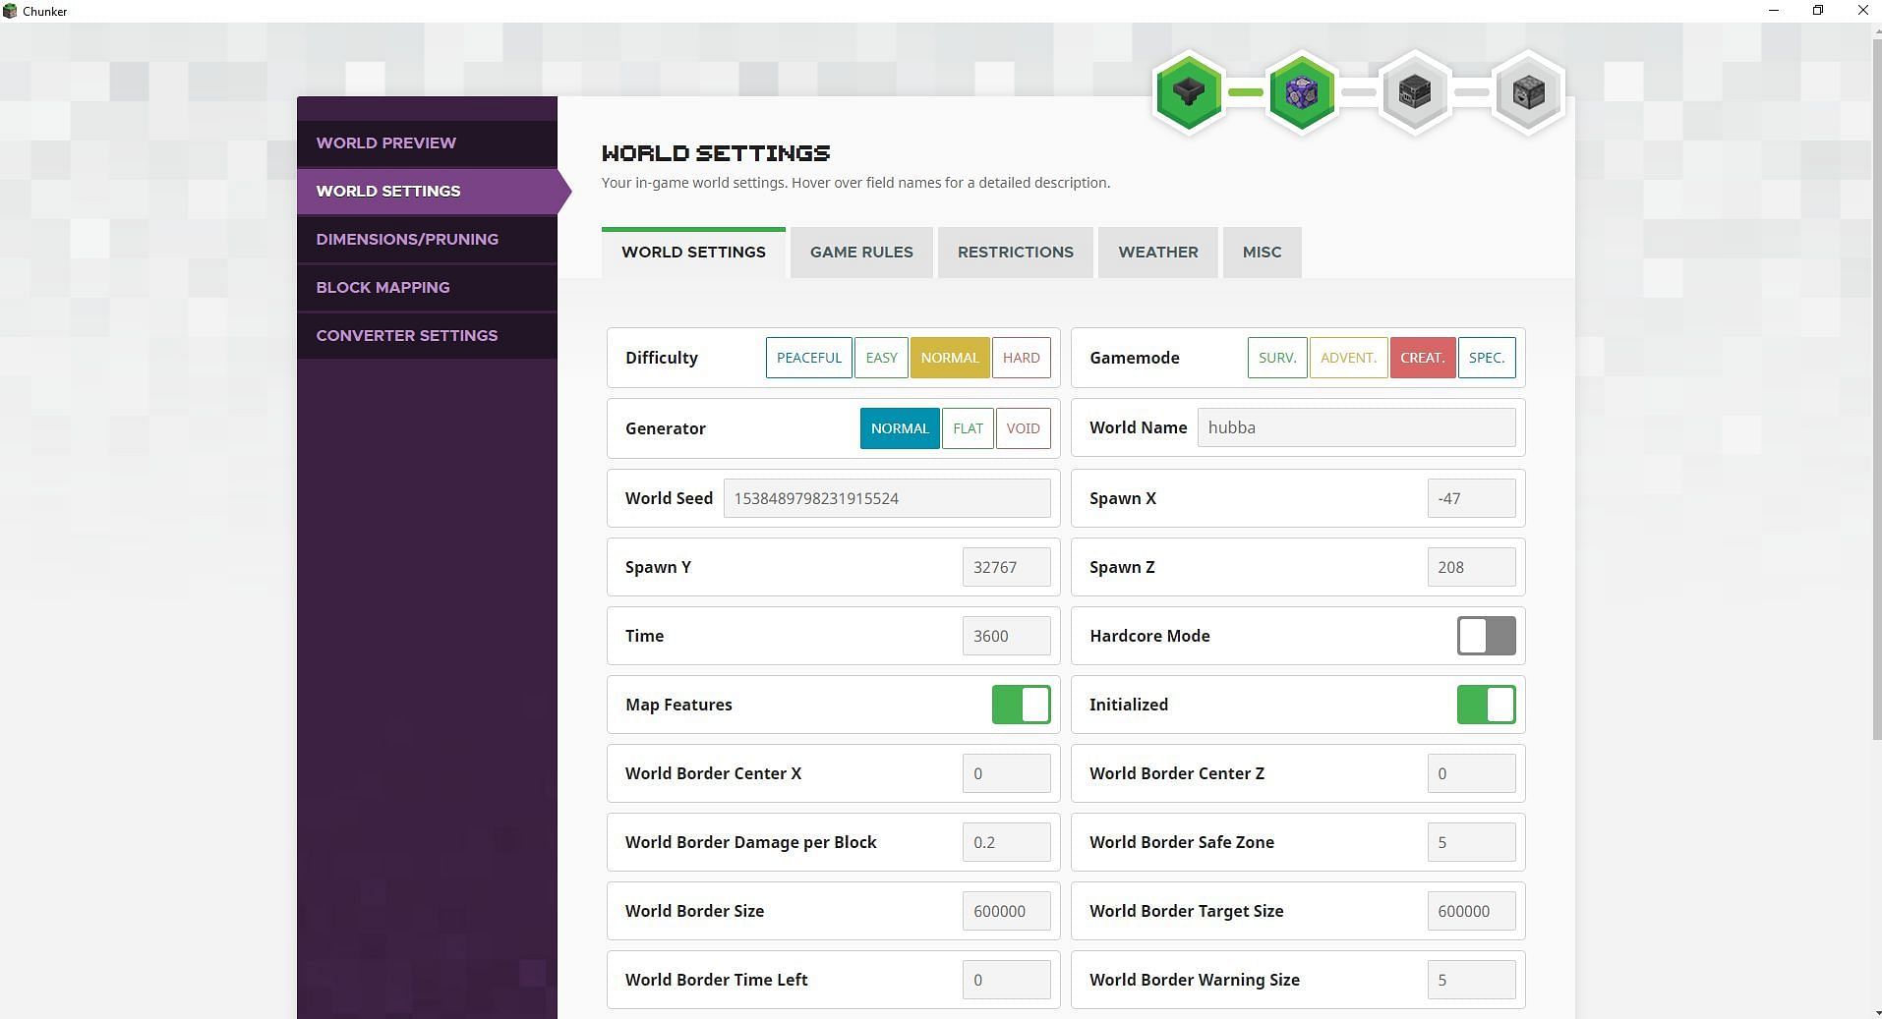Enable Hardcore Mode toggle

[x=1486, y=636]
